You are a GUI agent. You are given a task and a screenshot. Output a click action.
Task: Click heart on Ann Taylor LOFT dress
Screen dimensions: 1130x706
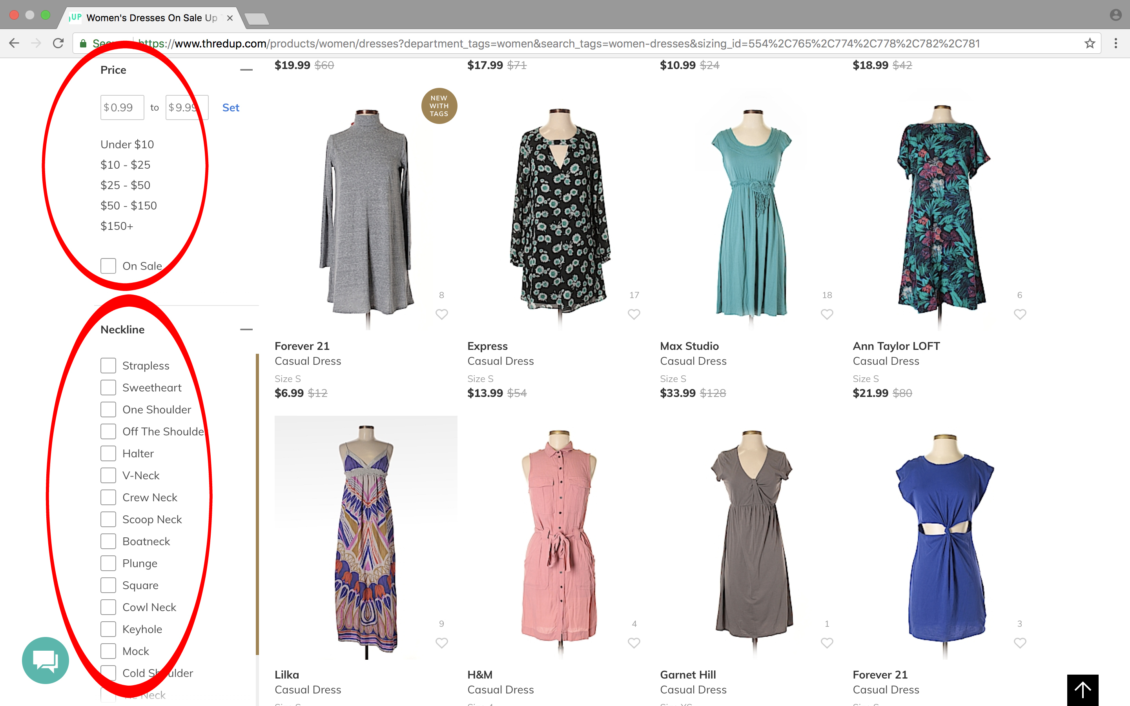1019,314
